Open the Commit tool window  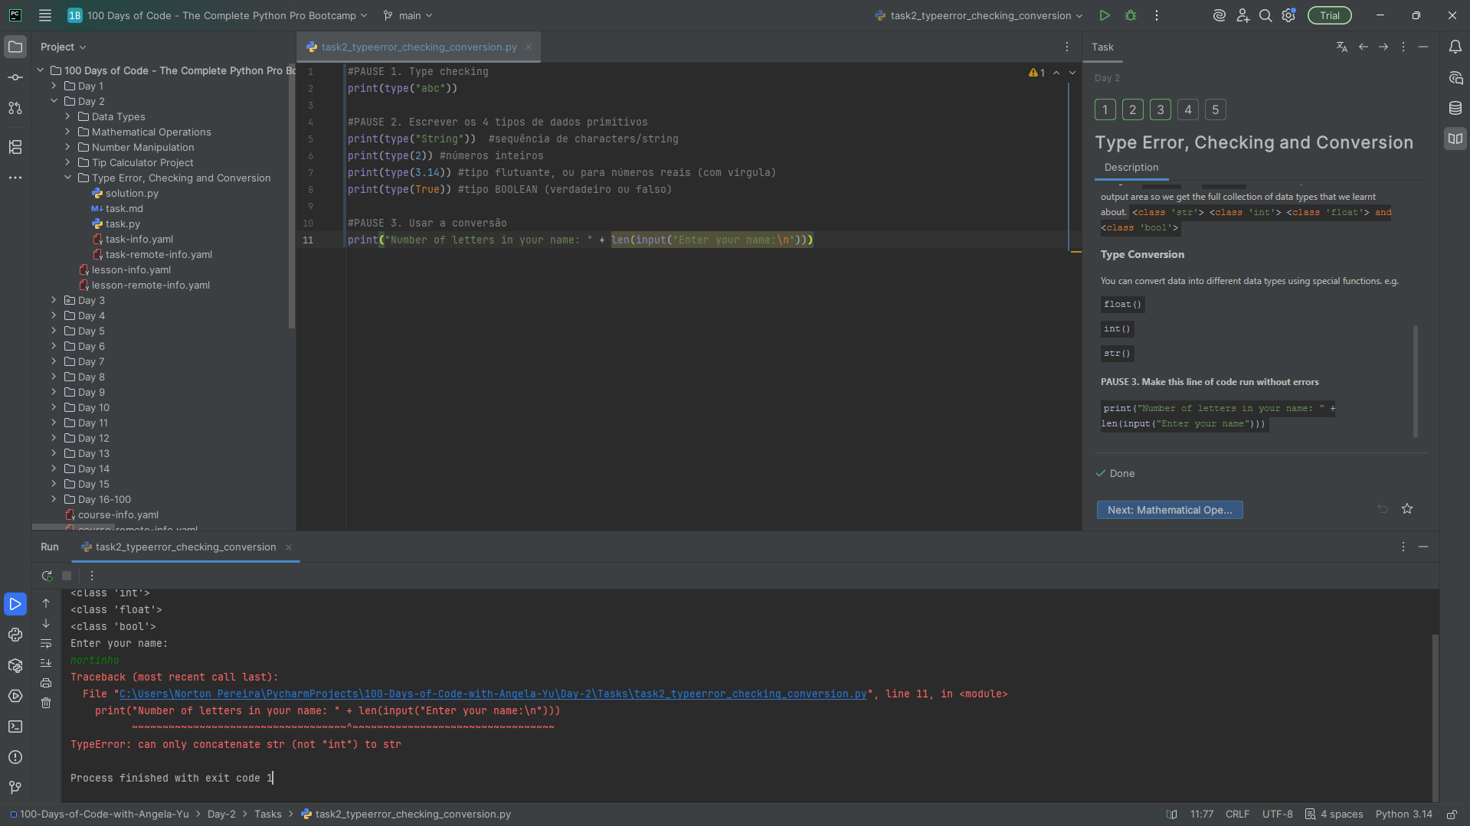coord(15,77)
